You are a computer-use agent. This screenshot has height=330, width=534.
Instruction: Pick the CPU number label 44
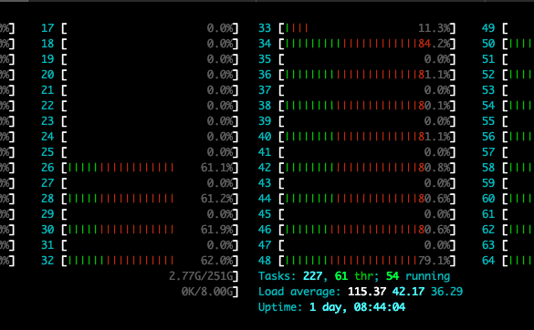(x=265, y=199)
